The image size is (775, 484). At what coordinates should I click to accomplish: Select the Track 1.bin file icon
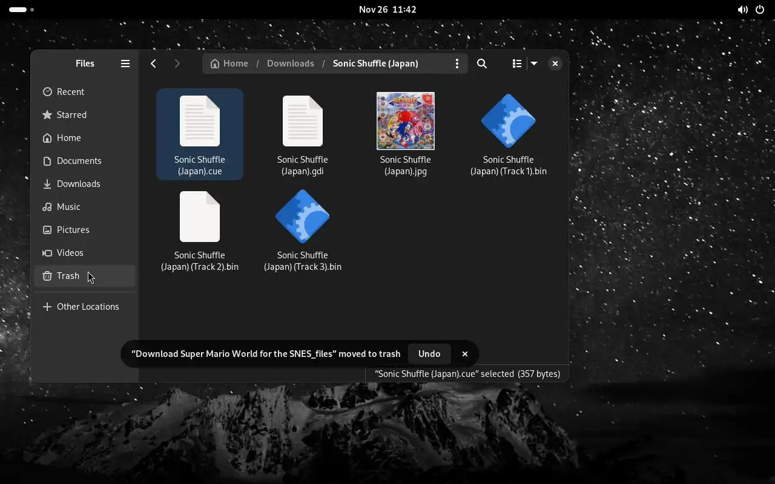tap(509, 121)
